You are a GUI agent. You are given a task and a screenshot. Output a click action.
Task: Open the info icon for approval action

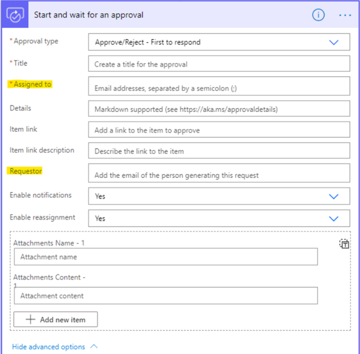[x=318, y=15]
